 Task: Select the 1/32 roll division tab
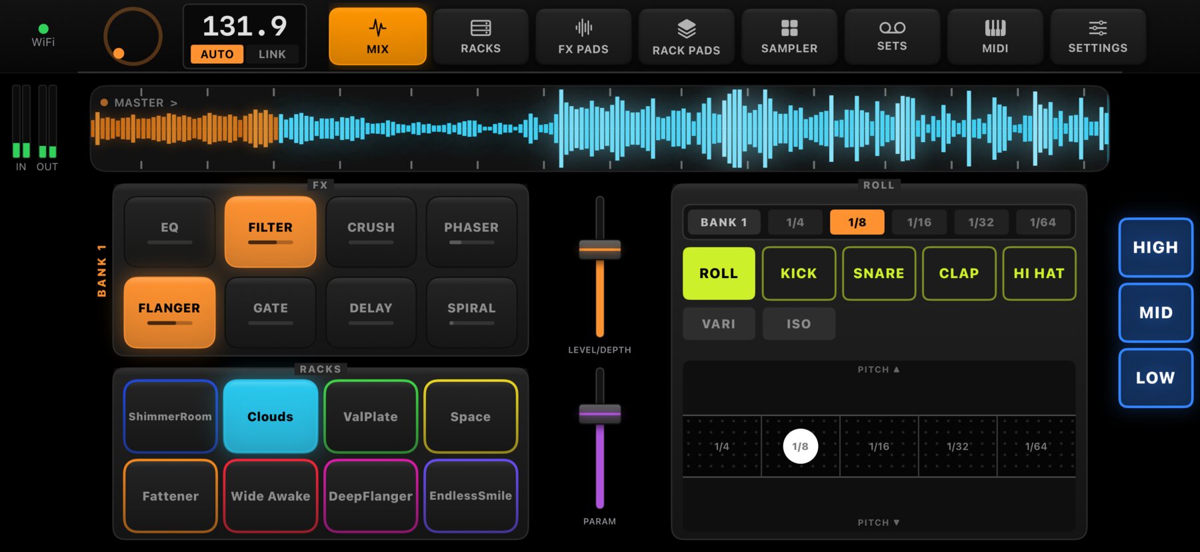981,222
